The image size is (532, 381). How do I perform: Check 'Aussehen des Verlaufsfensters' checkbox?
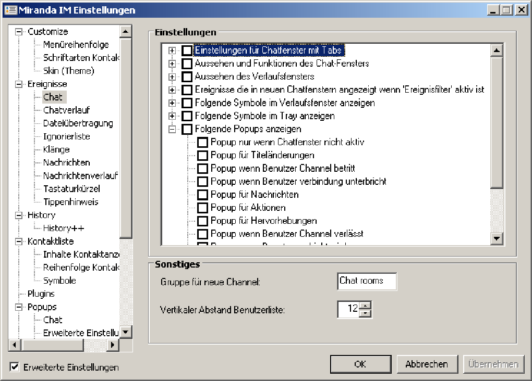(187, 77)
